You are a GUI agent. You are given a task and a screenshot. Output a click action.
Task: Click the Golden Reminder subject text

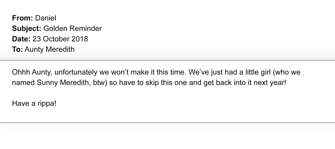point(73,28)
